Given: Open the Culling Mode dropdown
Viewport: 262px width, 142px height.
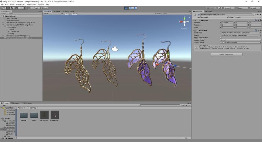Looking at the screenshot, I should point(240,42).
